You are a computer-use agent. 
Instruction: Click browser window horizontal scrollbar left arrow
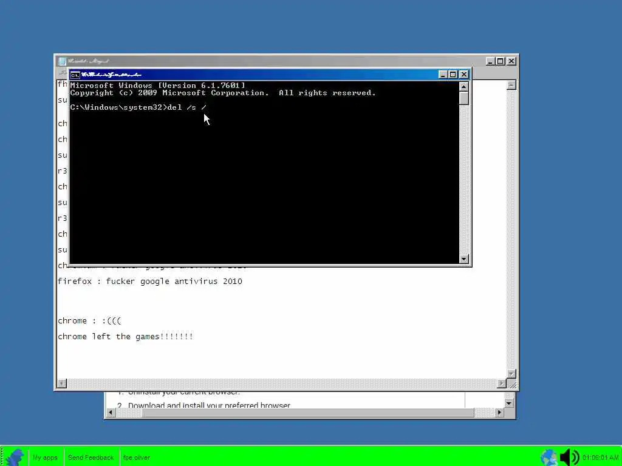tap(111, 413)
